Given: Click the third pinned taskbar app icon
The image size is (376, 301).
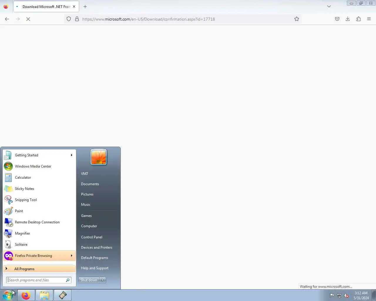Looking at the screenshot, I should click(x=63, y=295).
